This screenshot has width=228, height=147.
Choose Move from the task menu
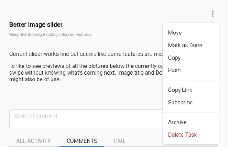[175, 33]
